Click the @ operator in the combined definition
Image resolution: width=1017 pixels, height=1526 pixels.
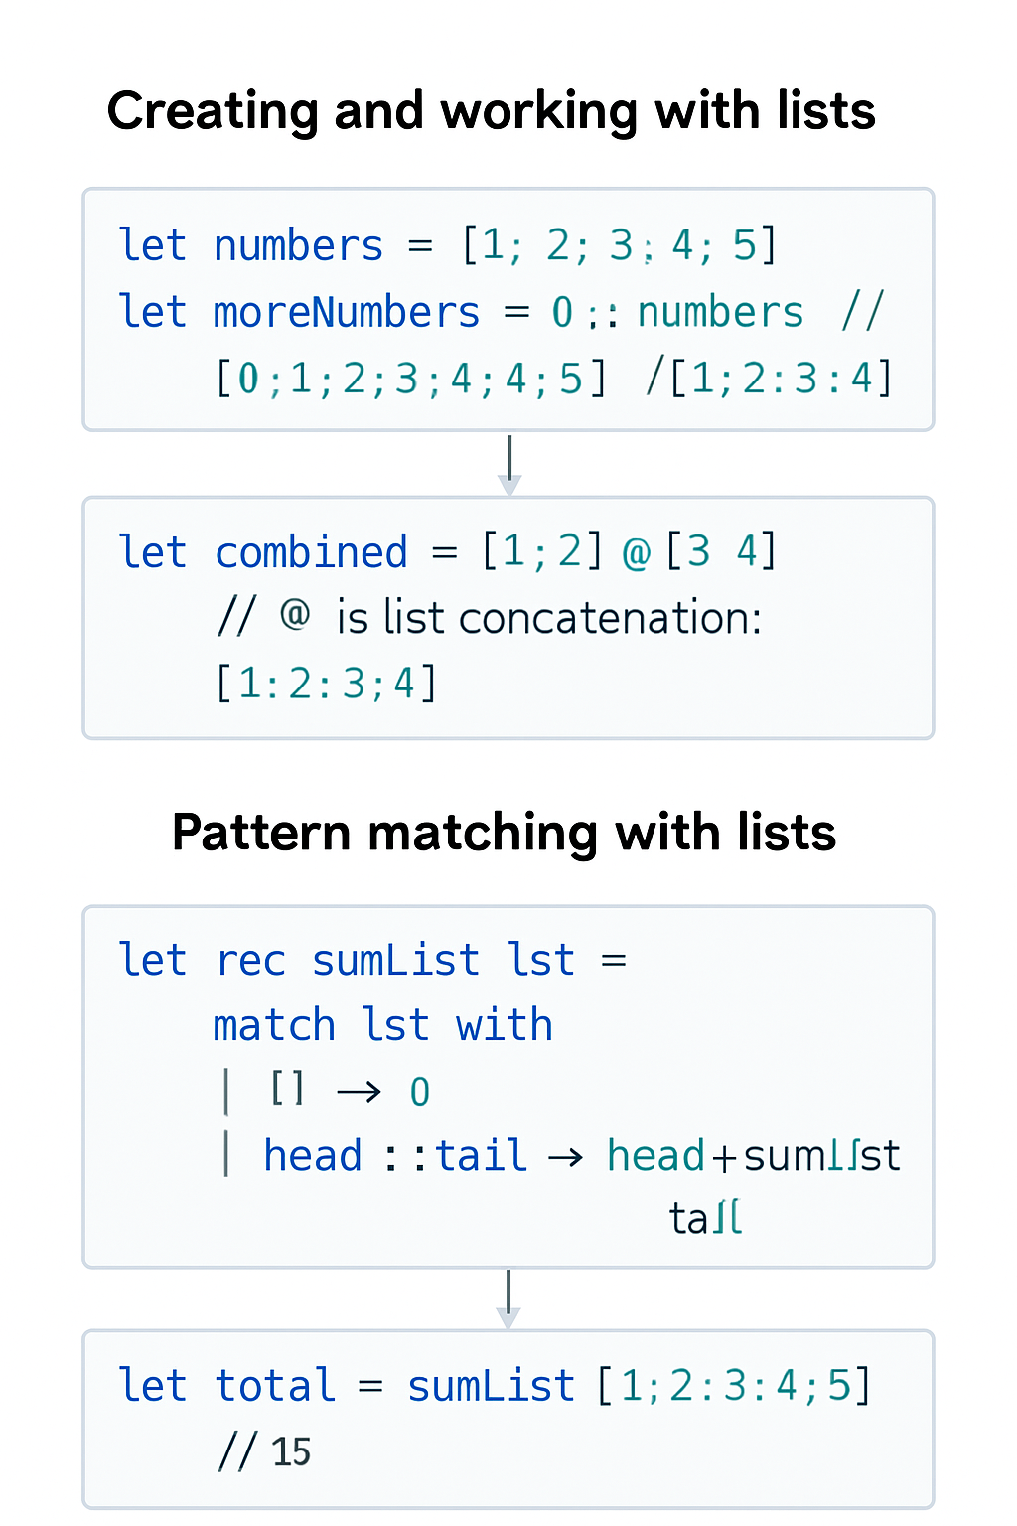tap(637, 552)
